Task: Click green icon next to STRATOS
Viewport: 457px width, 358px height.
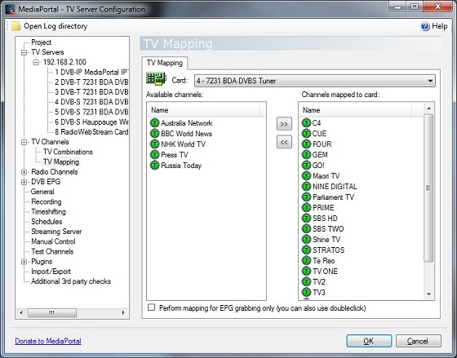Action: [x=306, y=250]
